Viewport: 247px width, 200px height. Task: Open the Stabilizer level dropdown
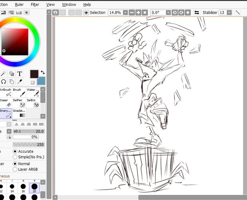[229, 13]
